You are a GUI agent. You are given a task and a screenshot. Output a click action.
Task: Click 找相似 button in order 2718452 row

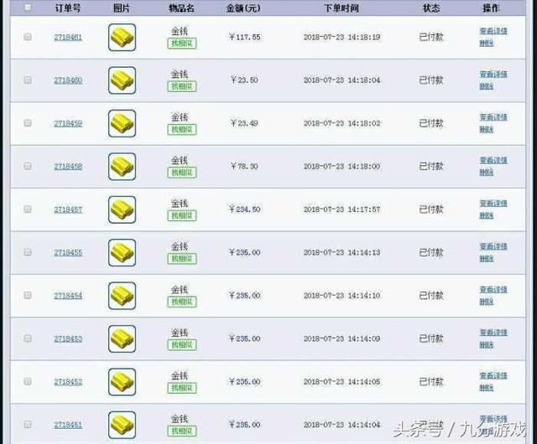click(182, 388)
